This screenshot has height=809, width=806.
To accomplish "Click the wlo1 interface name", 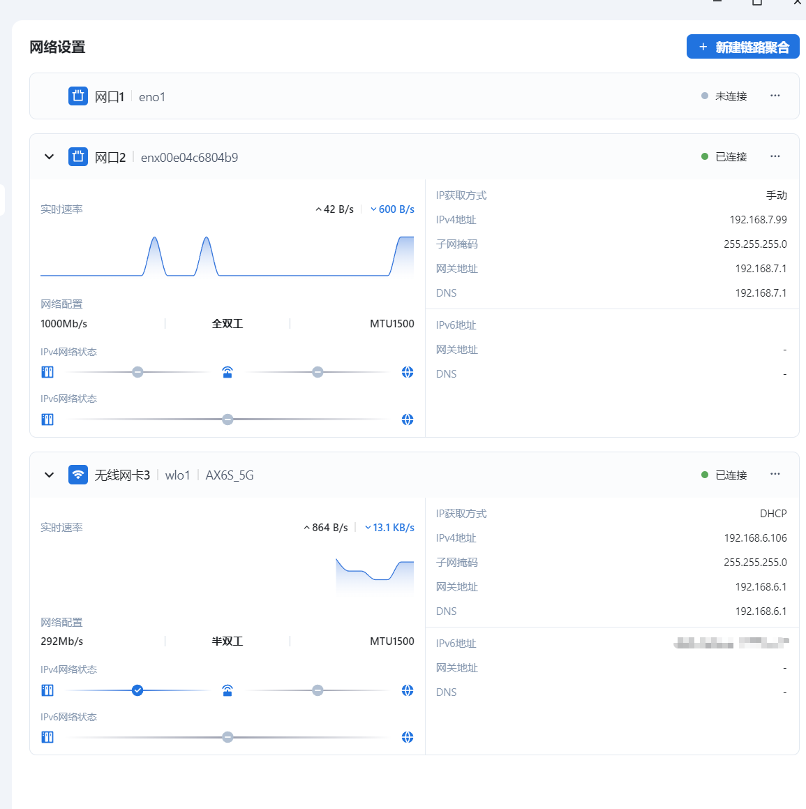I will (x=177, y=475).
